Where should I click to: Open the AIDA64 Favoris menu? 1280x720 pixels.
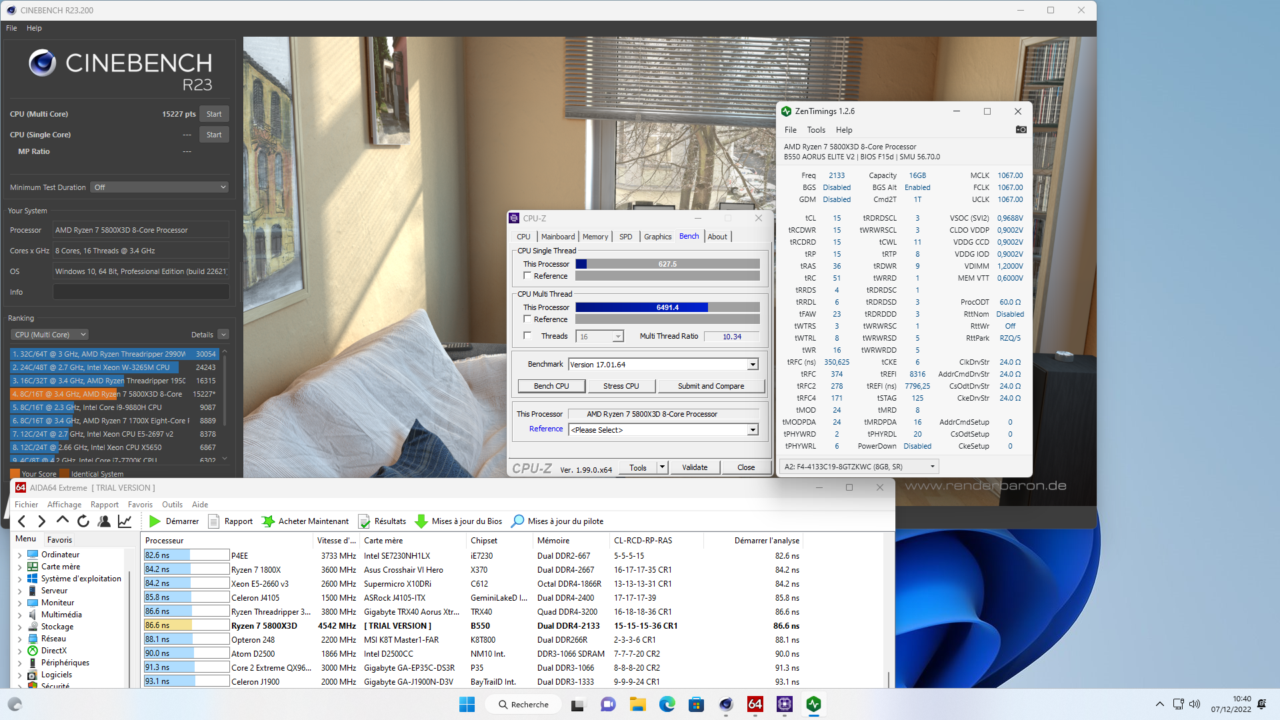140,505
